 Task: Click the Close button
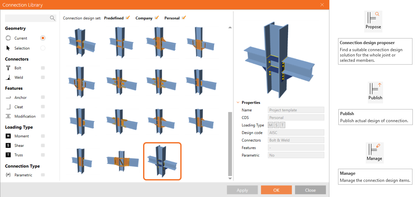[x=310, y=190]
